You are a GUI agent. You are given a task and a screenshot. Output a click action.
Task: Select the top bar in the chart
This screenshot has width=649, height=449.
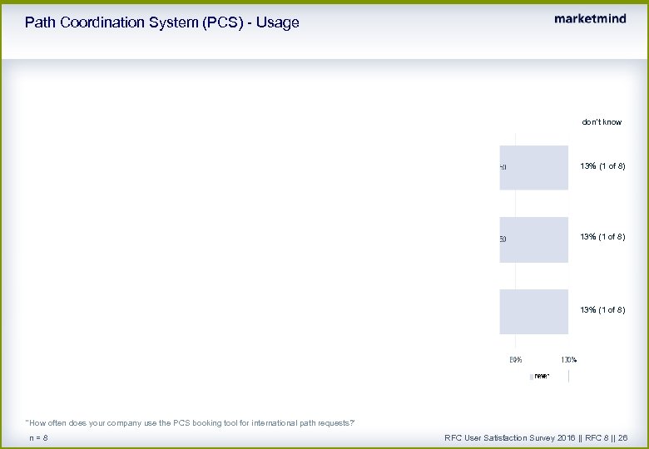point(534,167)
